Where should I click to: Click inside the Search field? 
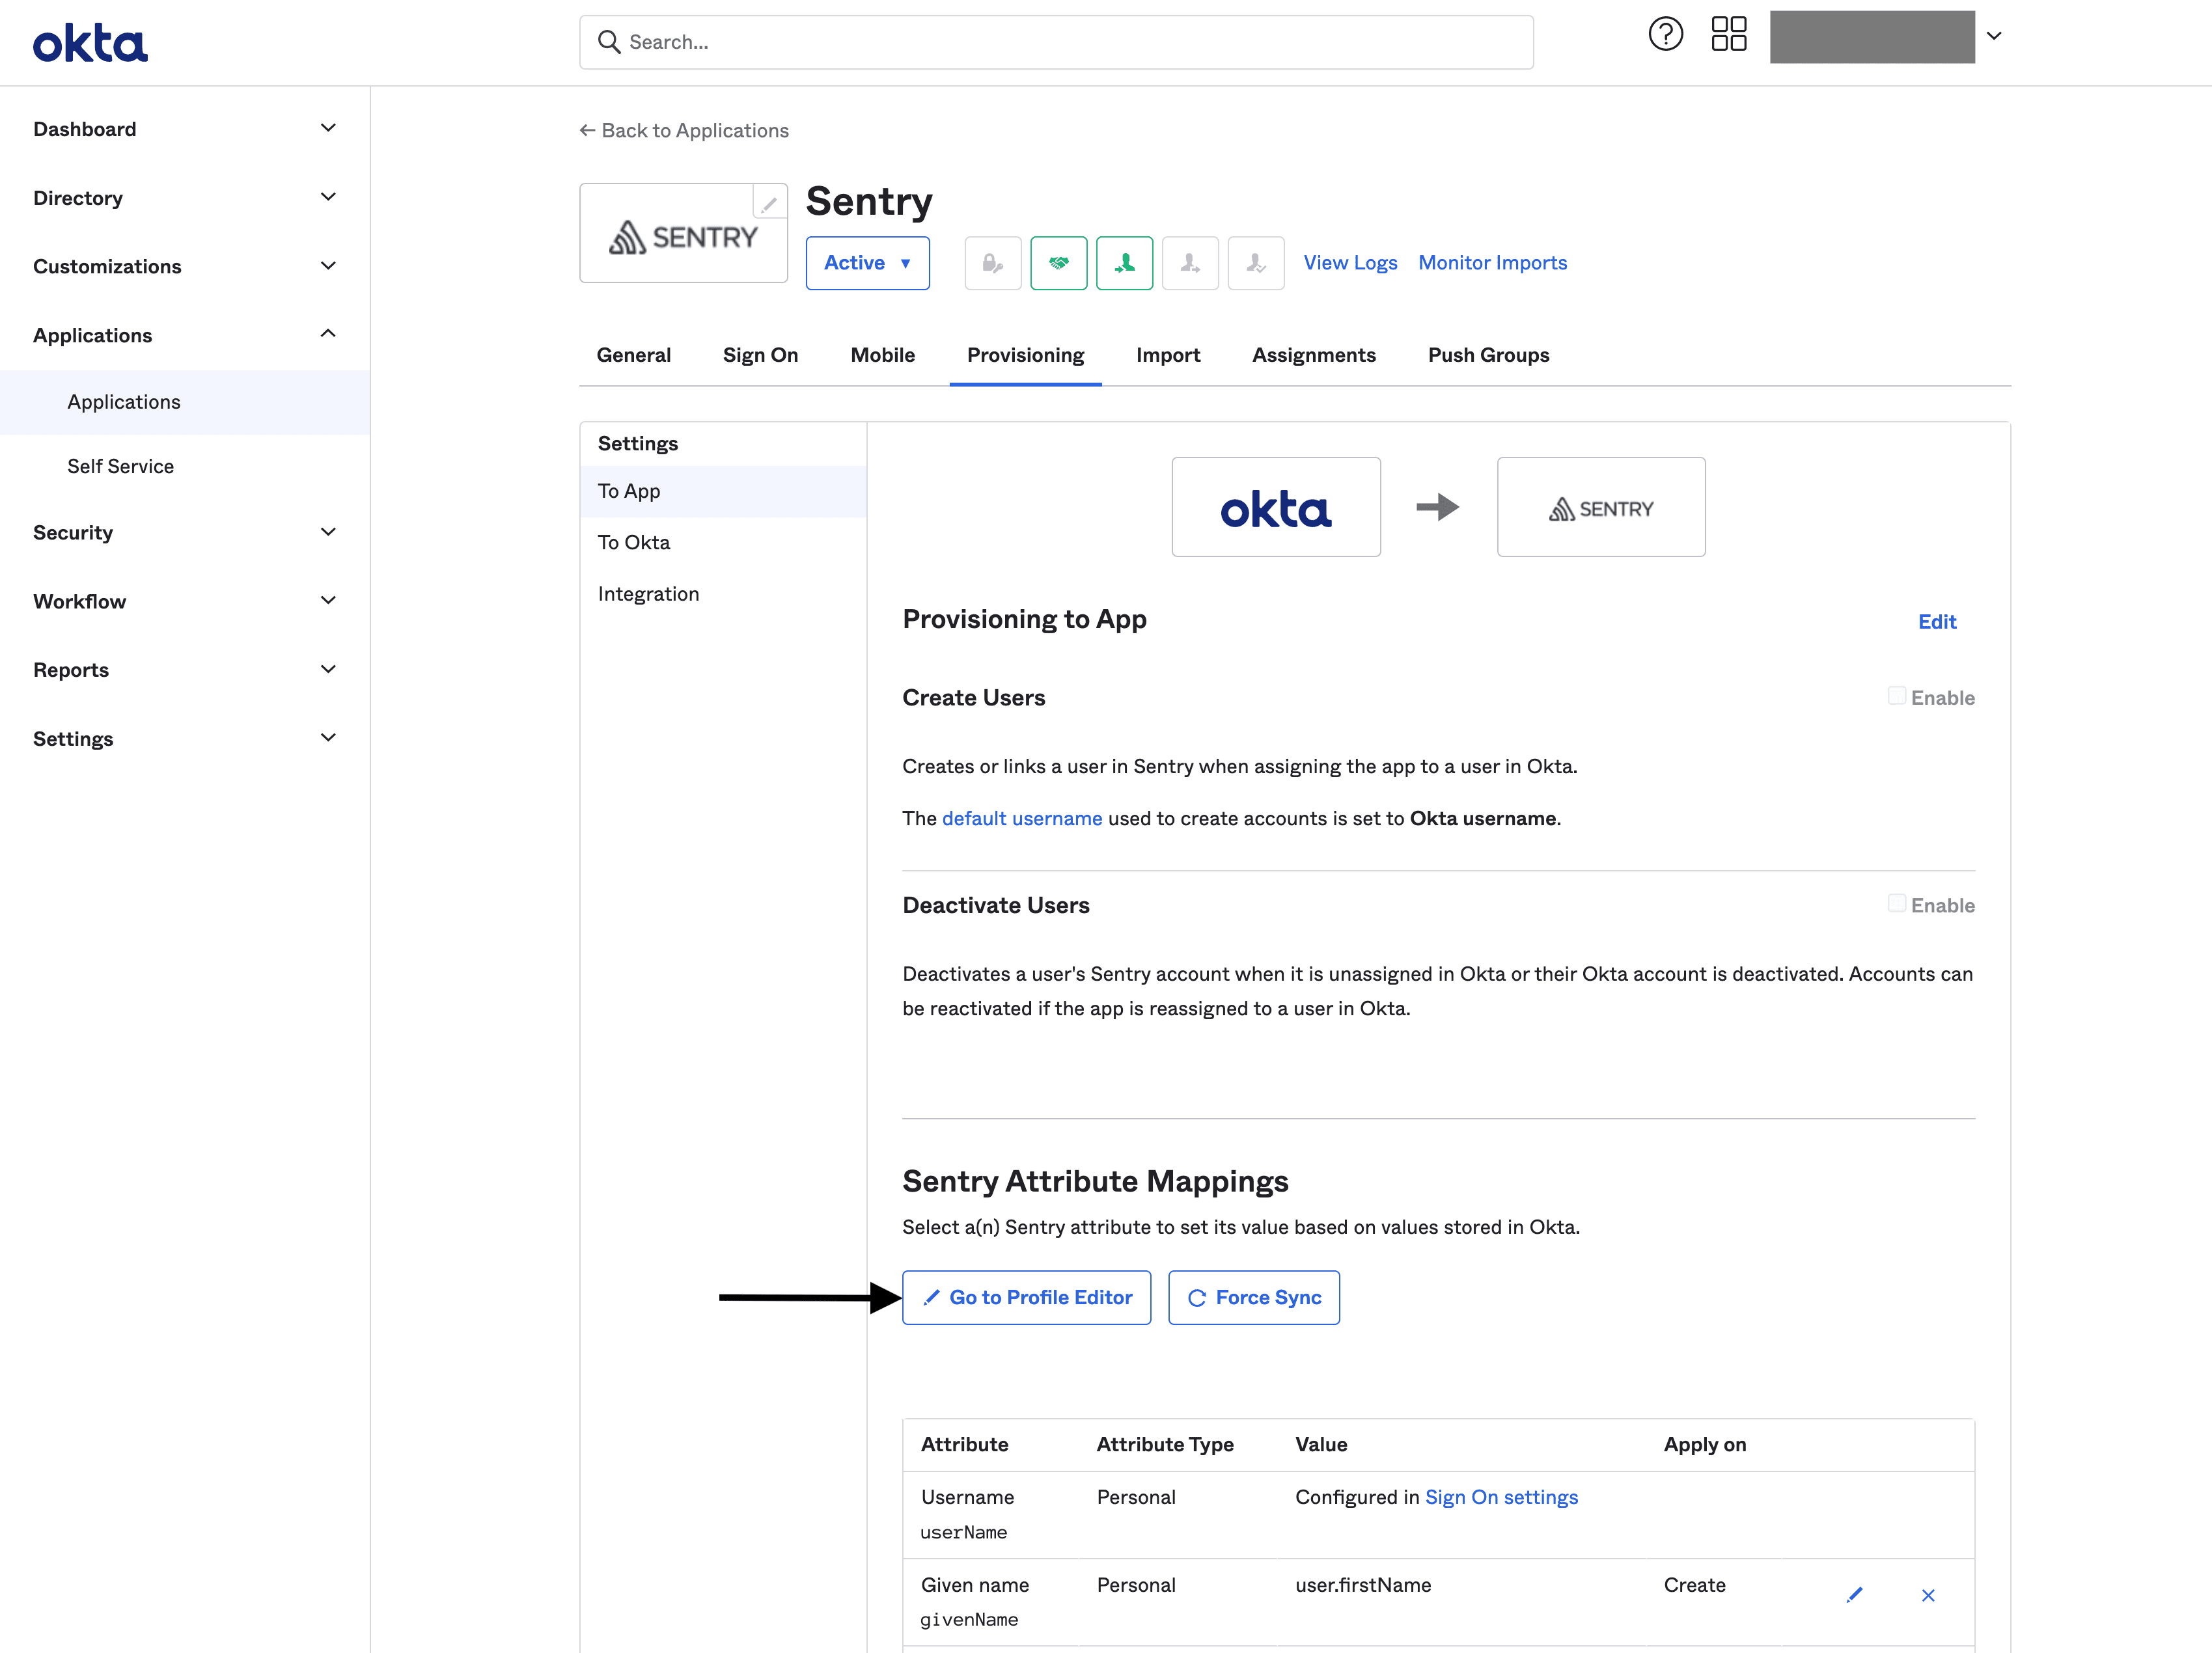pyautogui.click(x=1000, y=41)
